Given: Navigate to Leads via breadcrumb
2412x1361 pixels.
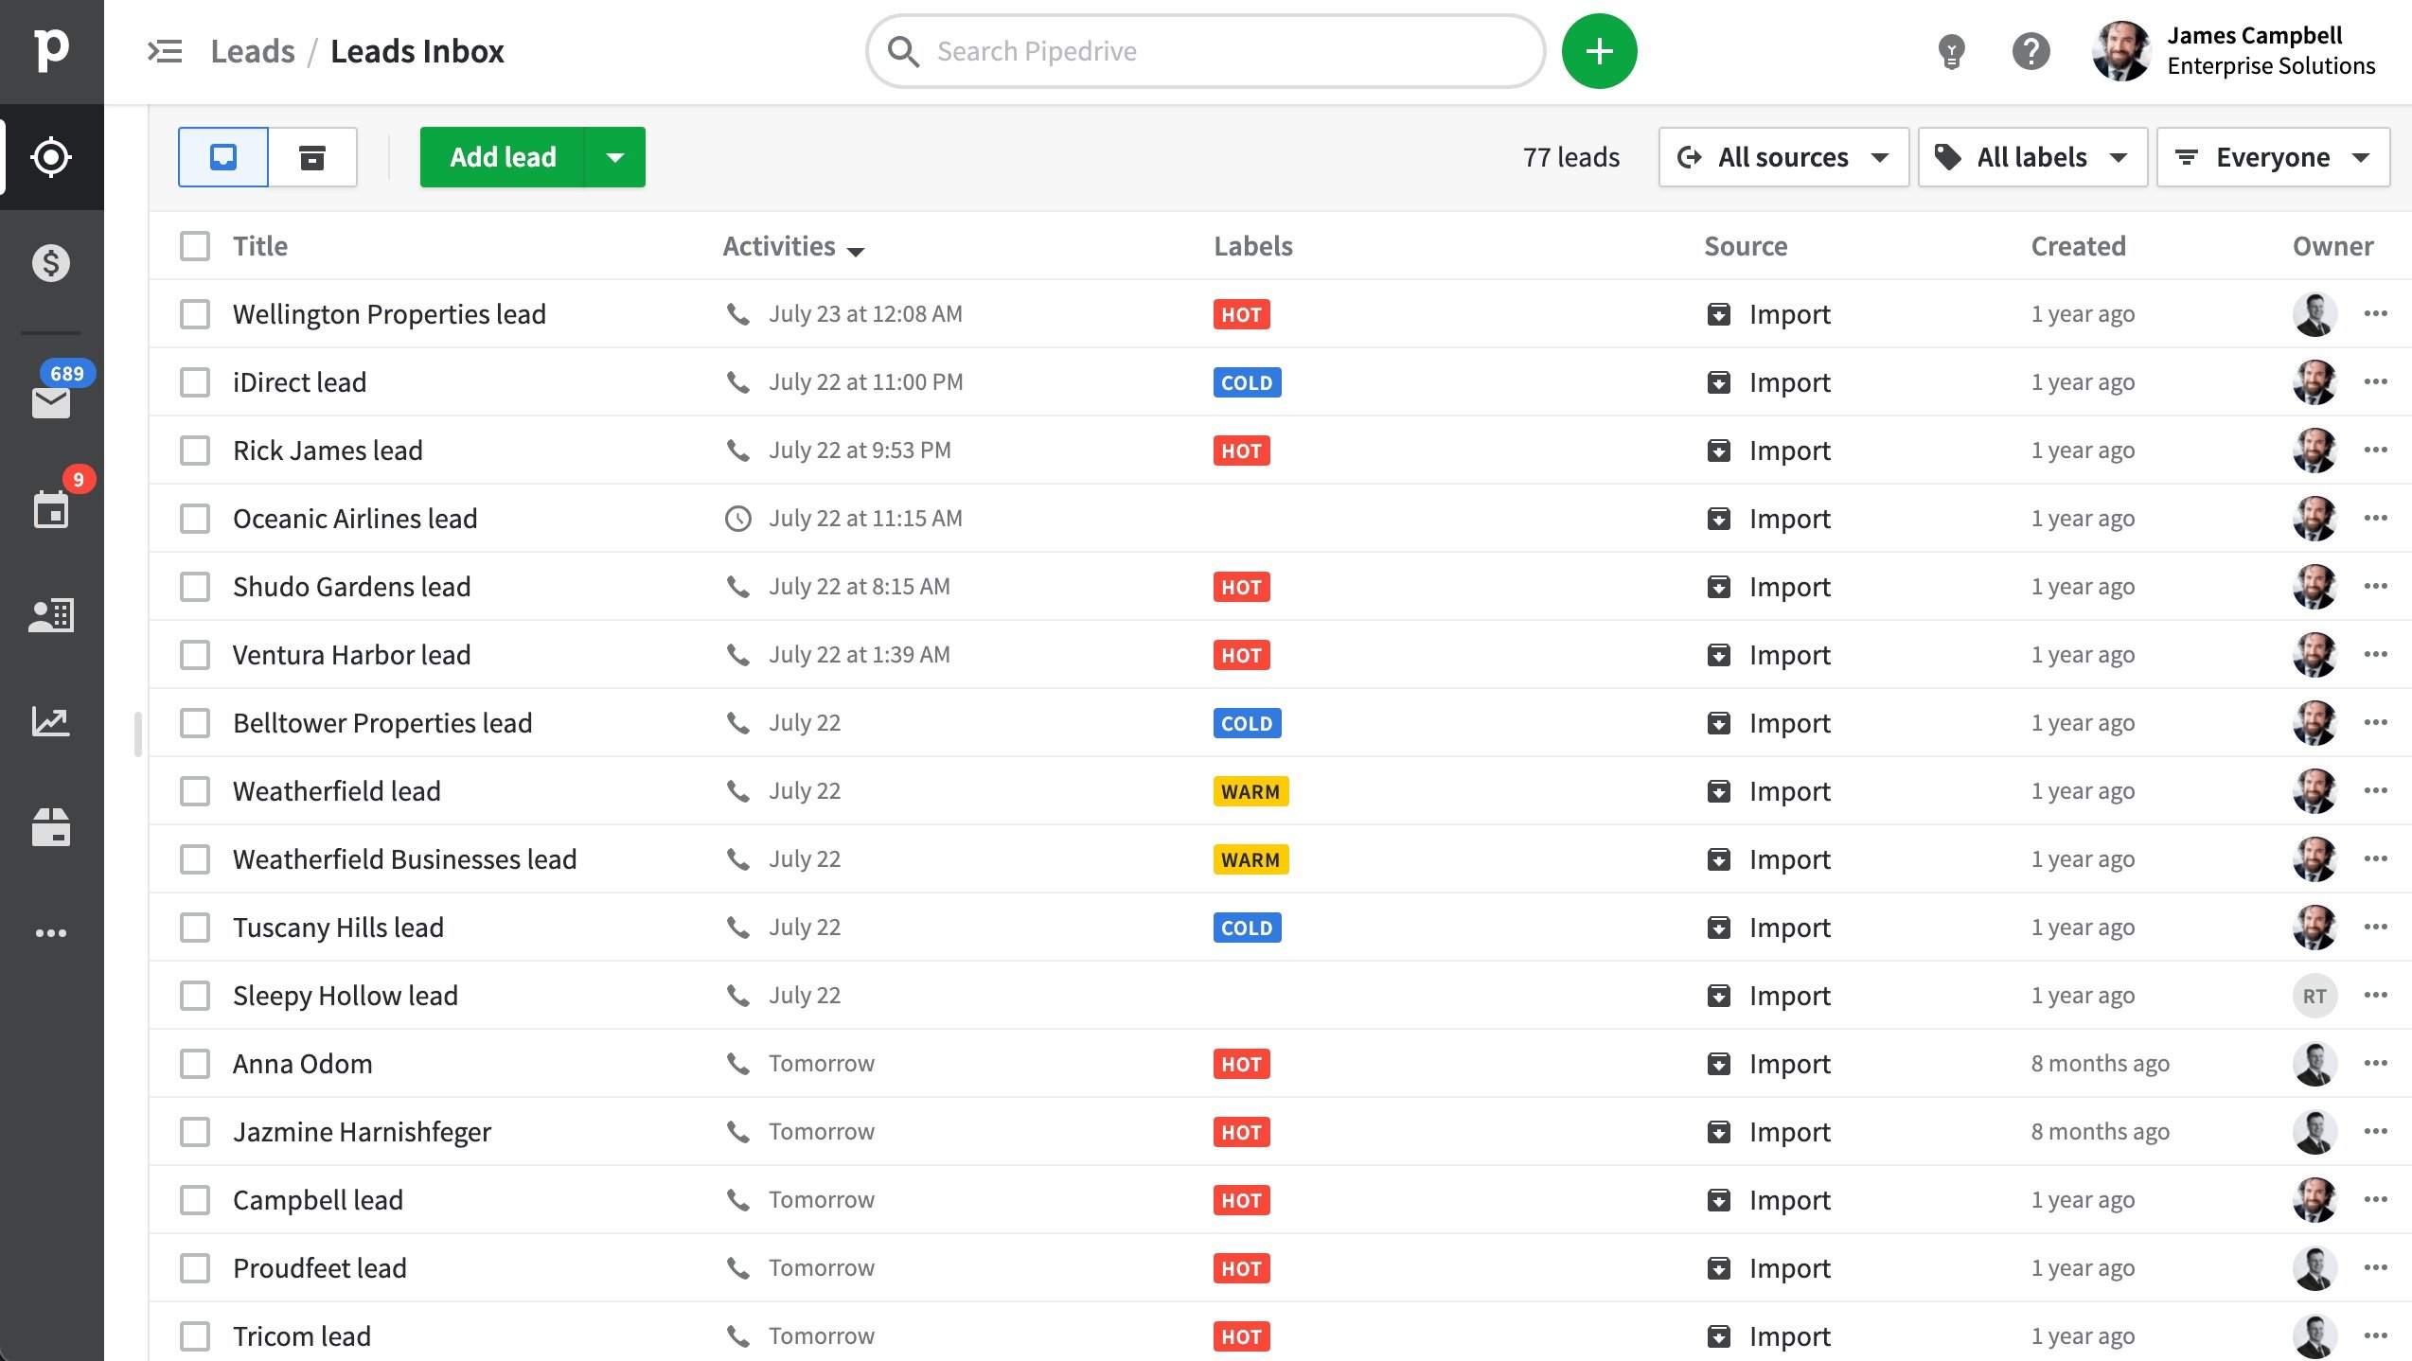Looking at the screenshot, I should click(x=253, y=50).
